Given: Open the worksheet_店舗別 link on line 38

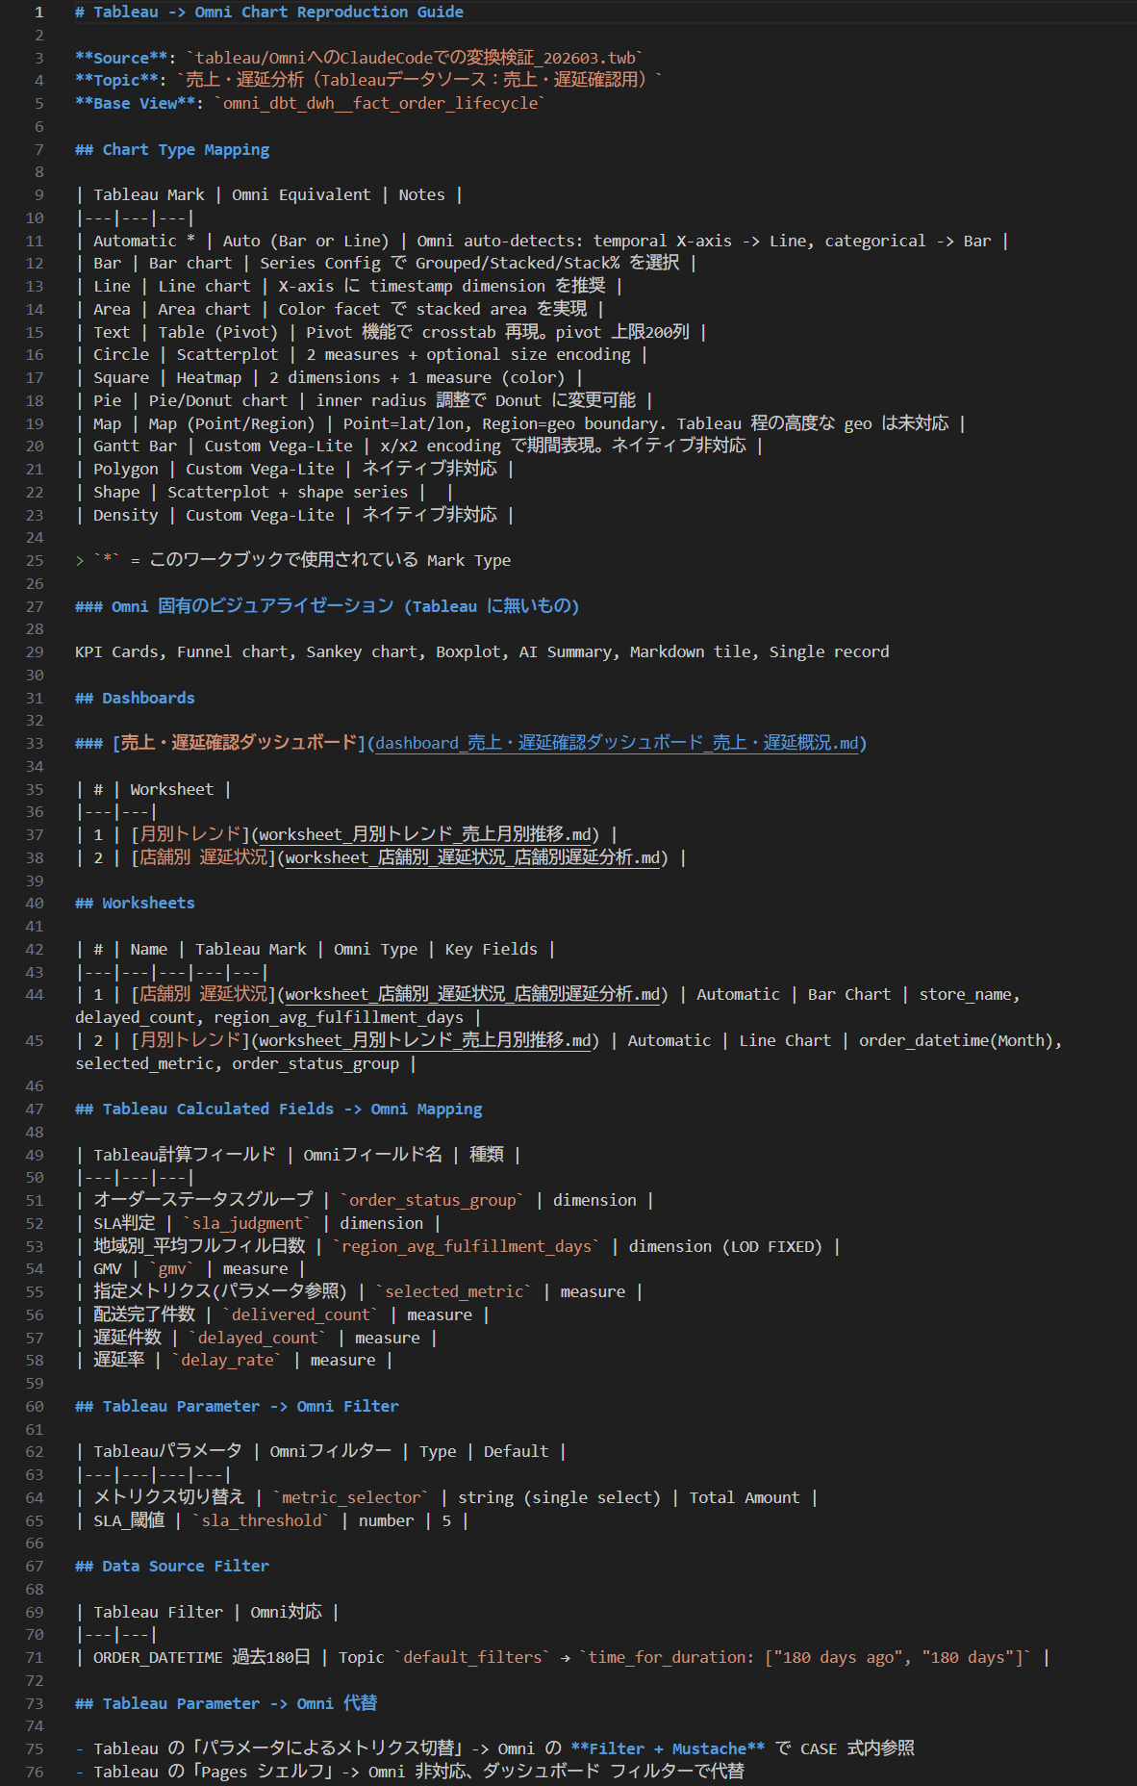Looking at the screenshot, I should coord(471,857).
